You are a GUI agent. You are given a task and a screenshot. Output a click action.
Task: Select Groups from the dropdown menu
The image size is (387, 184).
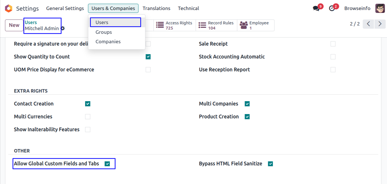point(104,32)
